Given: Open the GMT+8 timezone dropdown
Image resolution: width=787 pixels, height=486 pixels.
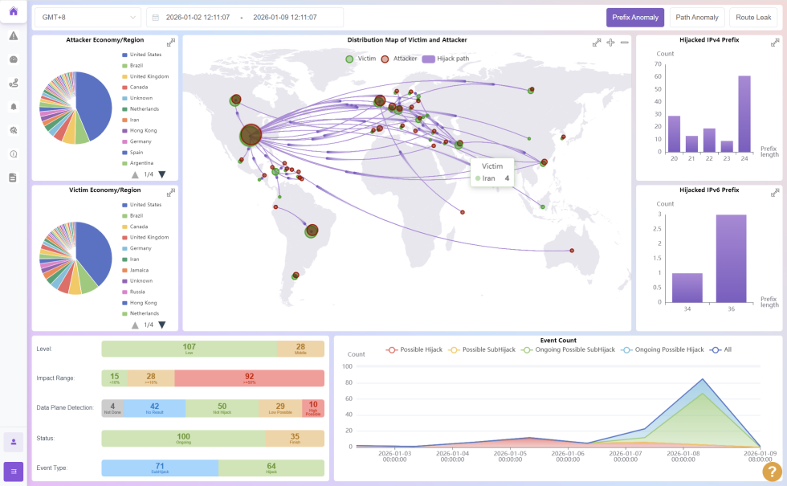Looking at the screenshot, I should tap(88, 18).
